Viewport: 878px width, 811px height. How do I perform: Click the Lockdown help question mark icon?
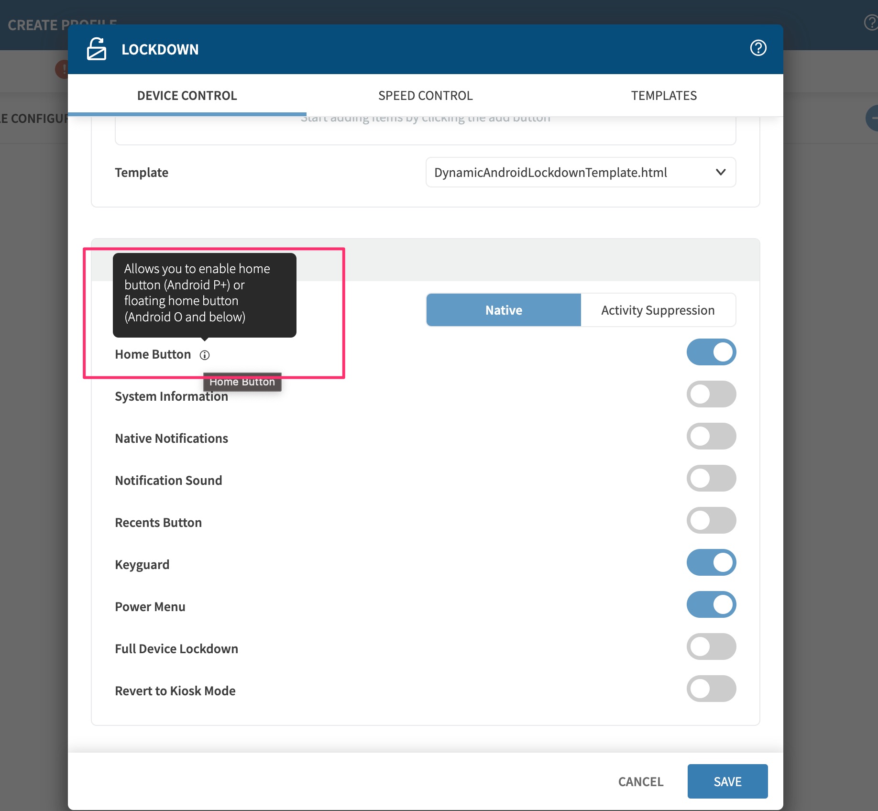(x=758, y=48)
